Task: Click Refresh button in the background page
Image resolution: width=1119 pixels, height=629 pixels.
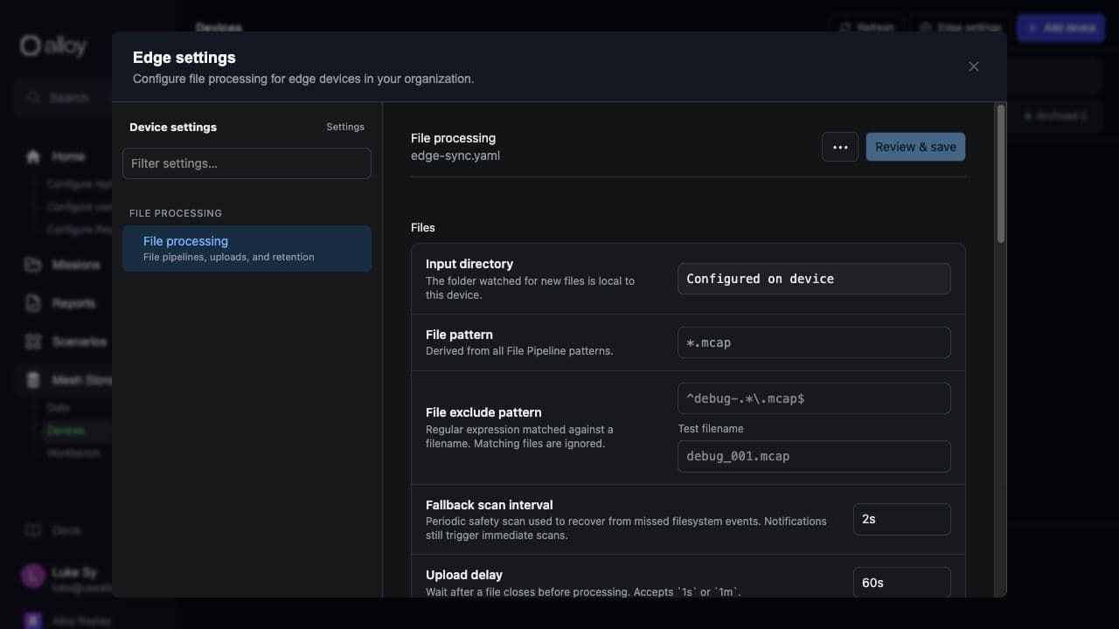Action: click(866, 27)
